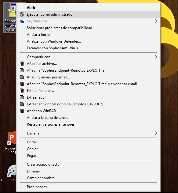Viewport: 178px width, 193px height.
Task: Click WinRAR icon beside Añadir y enviar por email
Action: coord(22,77)
